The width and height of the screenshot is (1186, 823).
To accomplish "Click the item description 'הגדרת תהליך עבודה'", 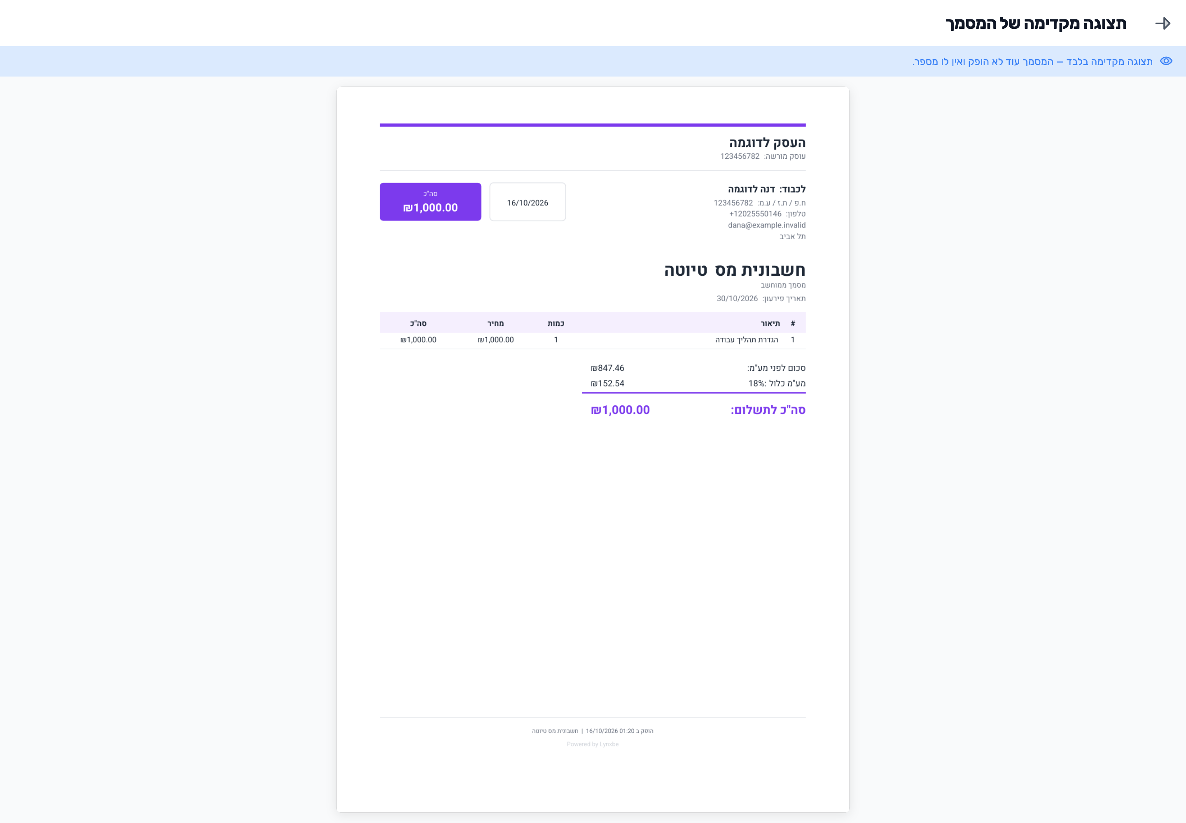I will 746,340.
